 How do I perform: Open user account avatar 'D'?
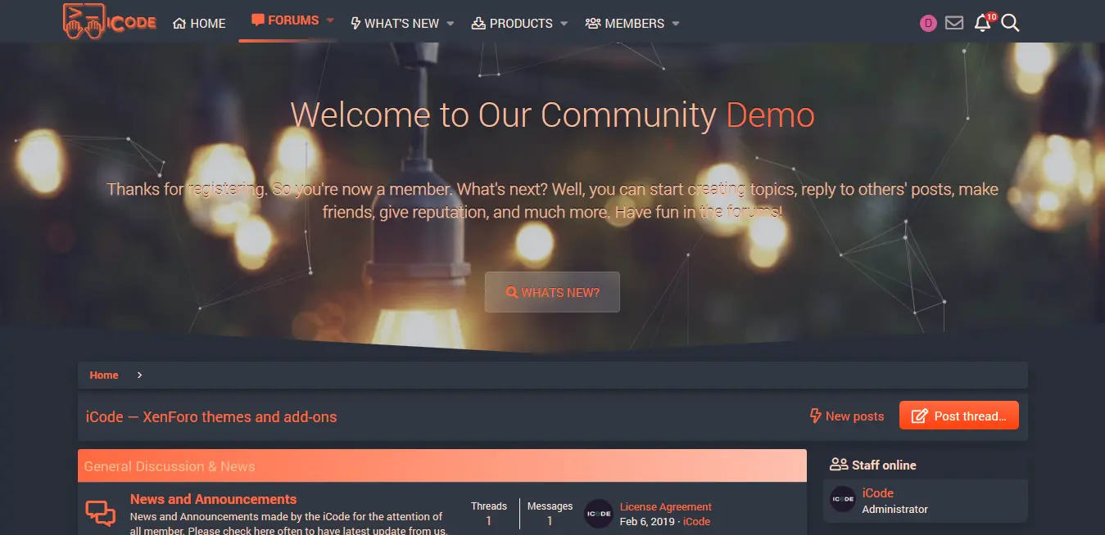pos(928,23)
